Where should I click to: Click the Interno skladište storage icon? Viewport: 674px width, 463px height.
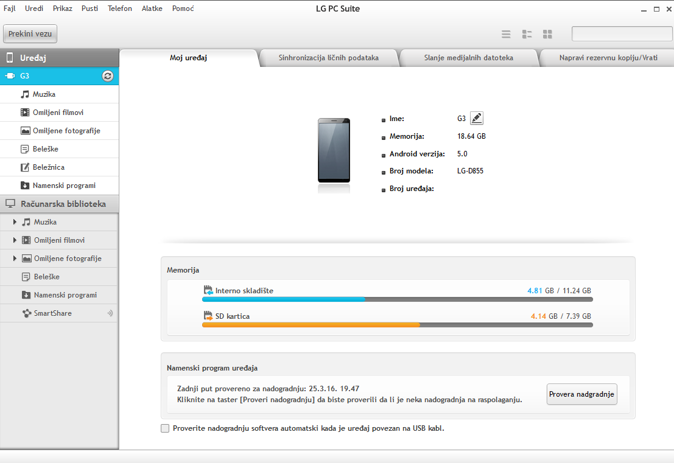(208, 290)
